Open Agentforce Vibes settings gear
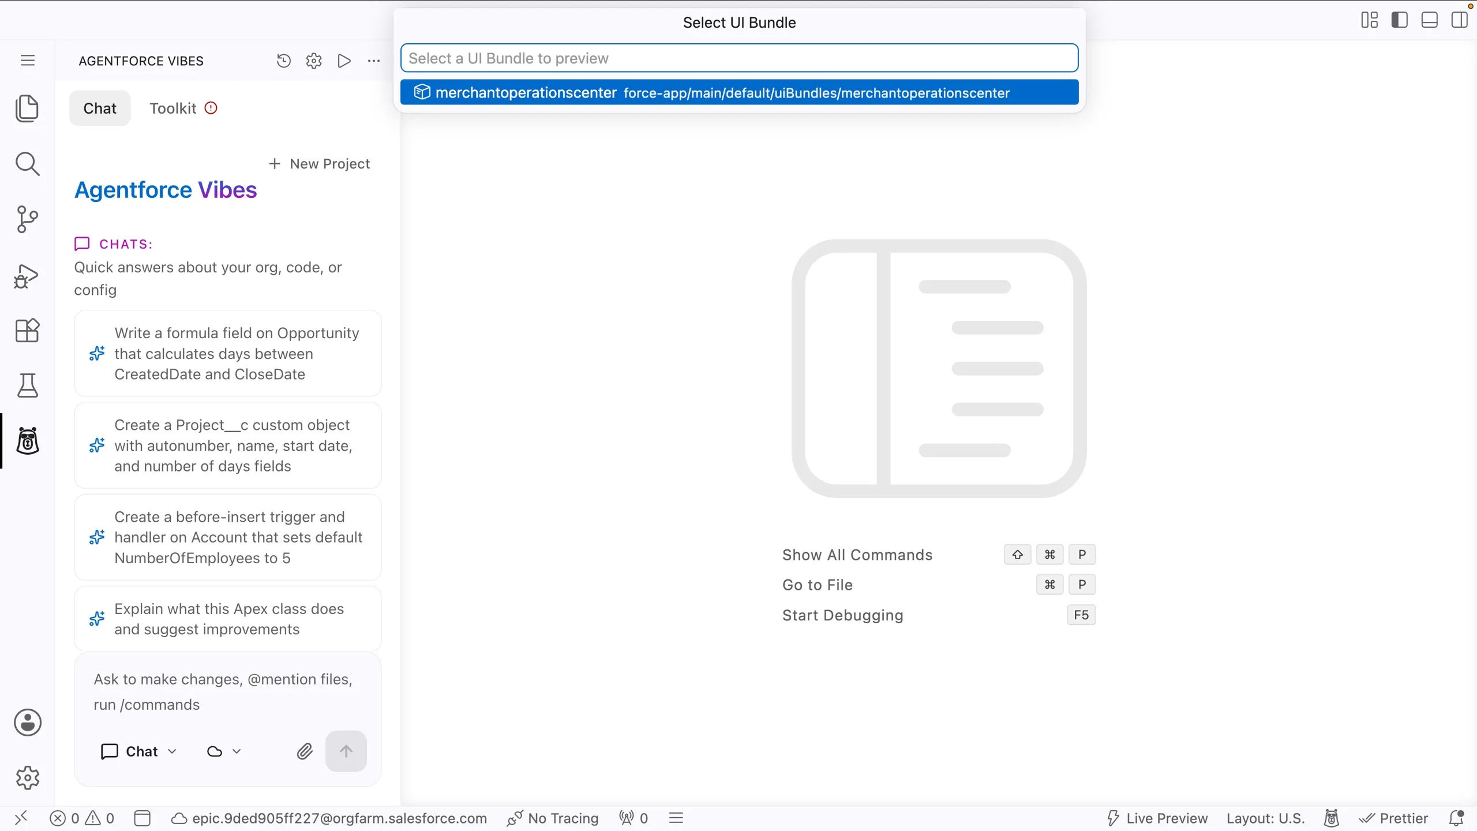This screenshot has height=831, width=1477. click(314, 61)
